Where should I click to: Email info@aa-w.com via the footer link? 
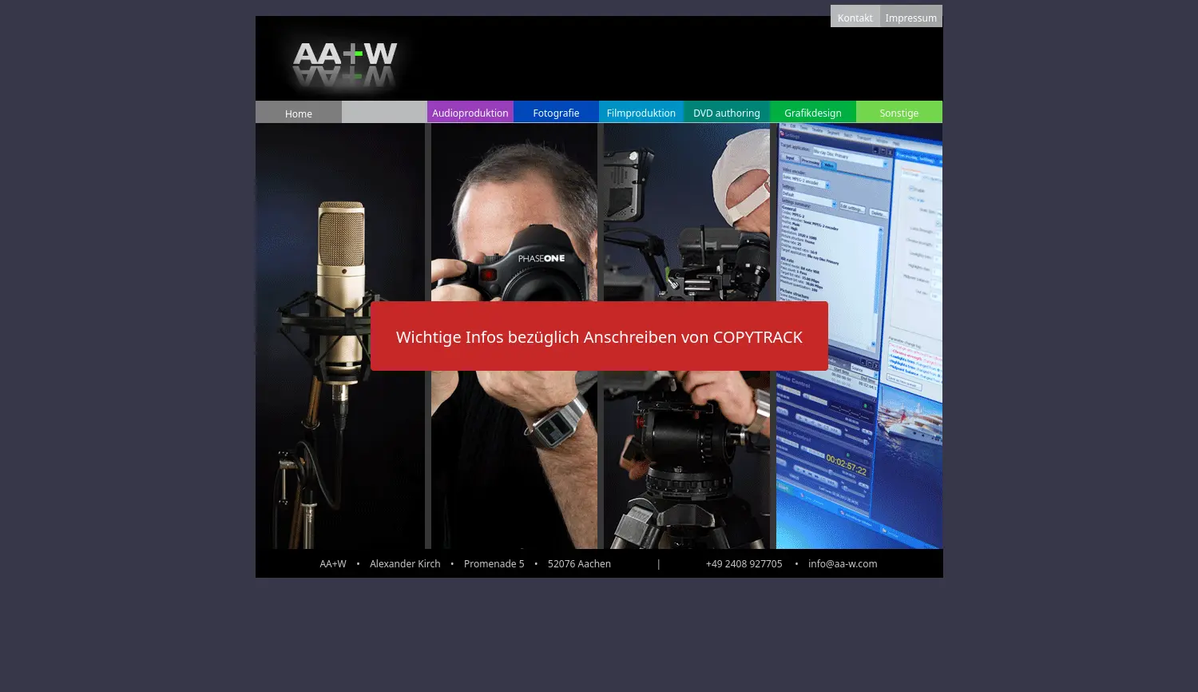coord(843,563)
